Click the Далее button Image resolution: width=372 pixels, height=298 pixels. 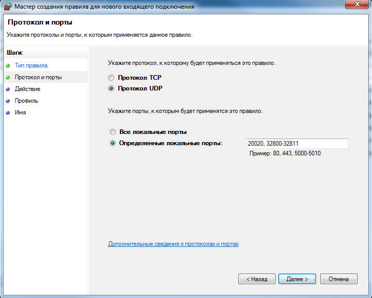coord(297,279)
